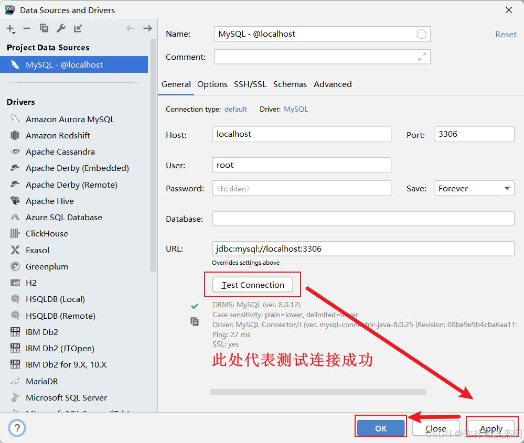Viewport: 524px width, 443px height.
Task: Go forward with the right arrow icon
Action: point(147,28)
